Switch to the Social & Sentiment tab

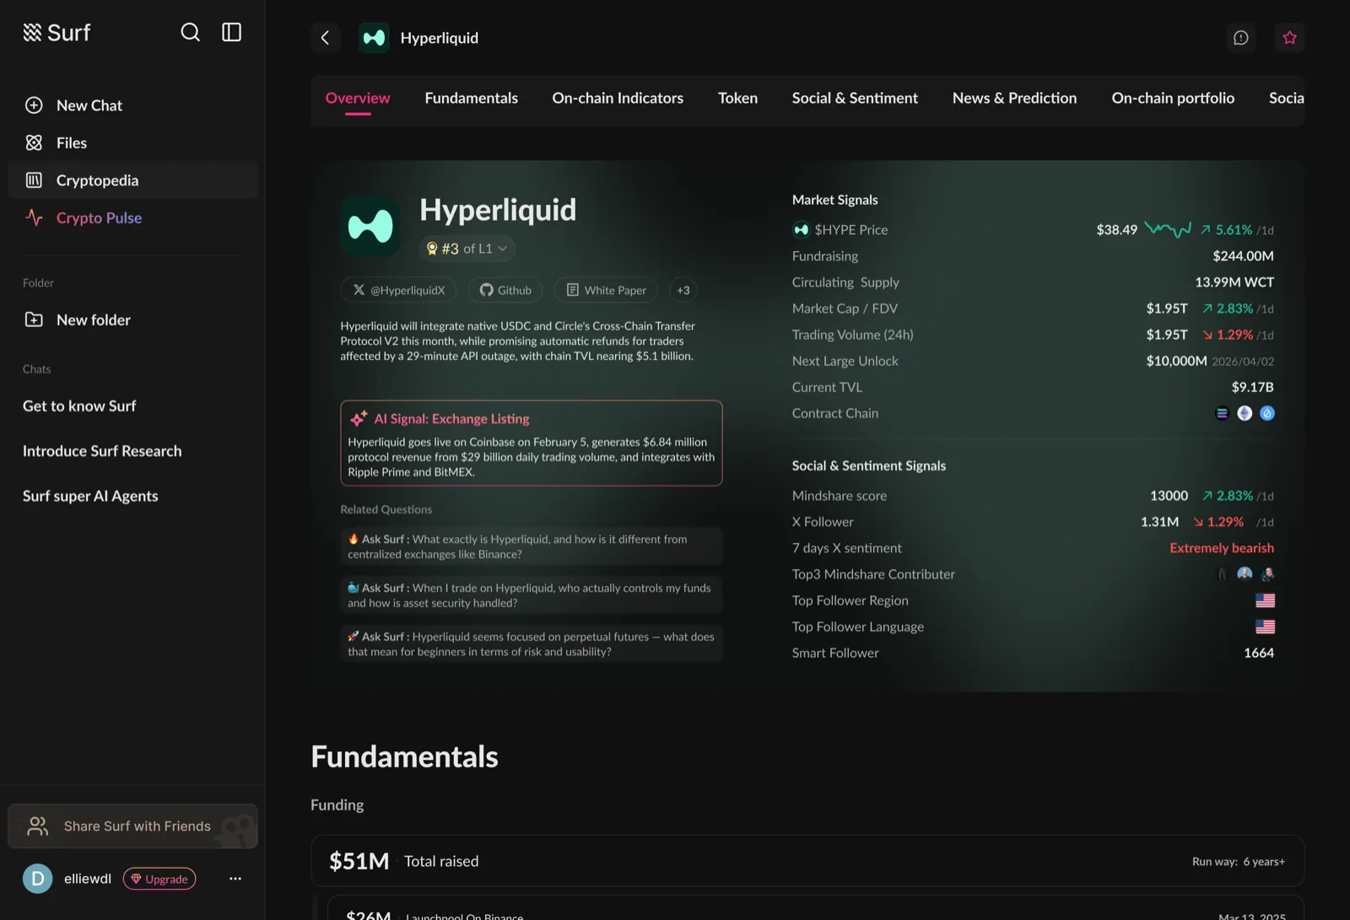[855, 98]
